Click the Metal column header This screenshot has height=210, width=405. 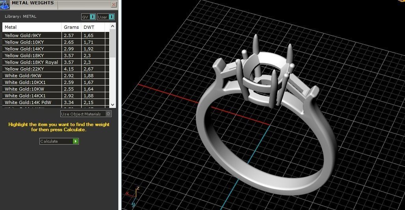click(x=32, y=27)
